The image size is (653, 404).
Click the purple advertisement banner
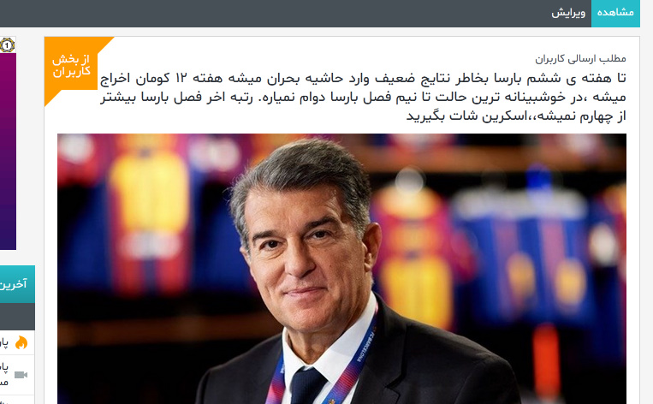[x=8, y=151]
